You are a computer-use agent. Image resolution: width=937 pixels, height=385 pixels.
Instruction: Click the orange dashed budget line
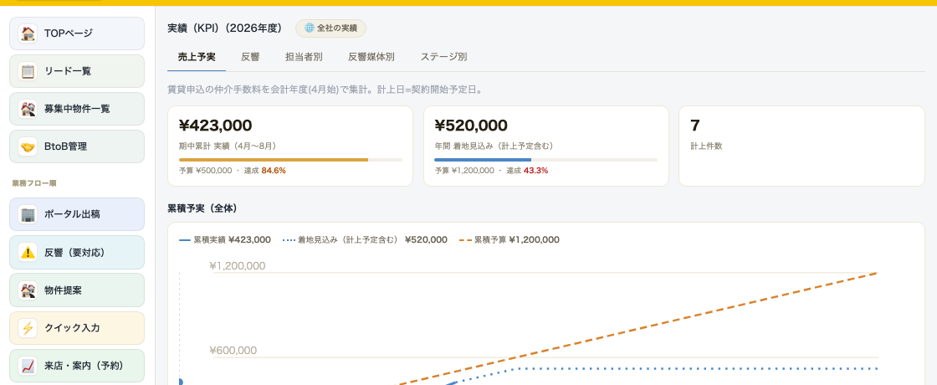pyautogui.click(x=636, y=327)
